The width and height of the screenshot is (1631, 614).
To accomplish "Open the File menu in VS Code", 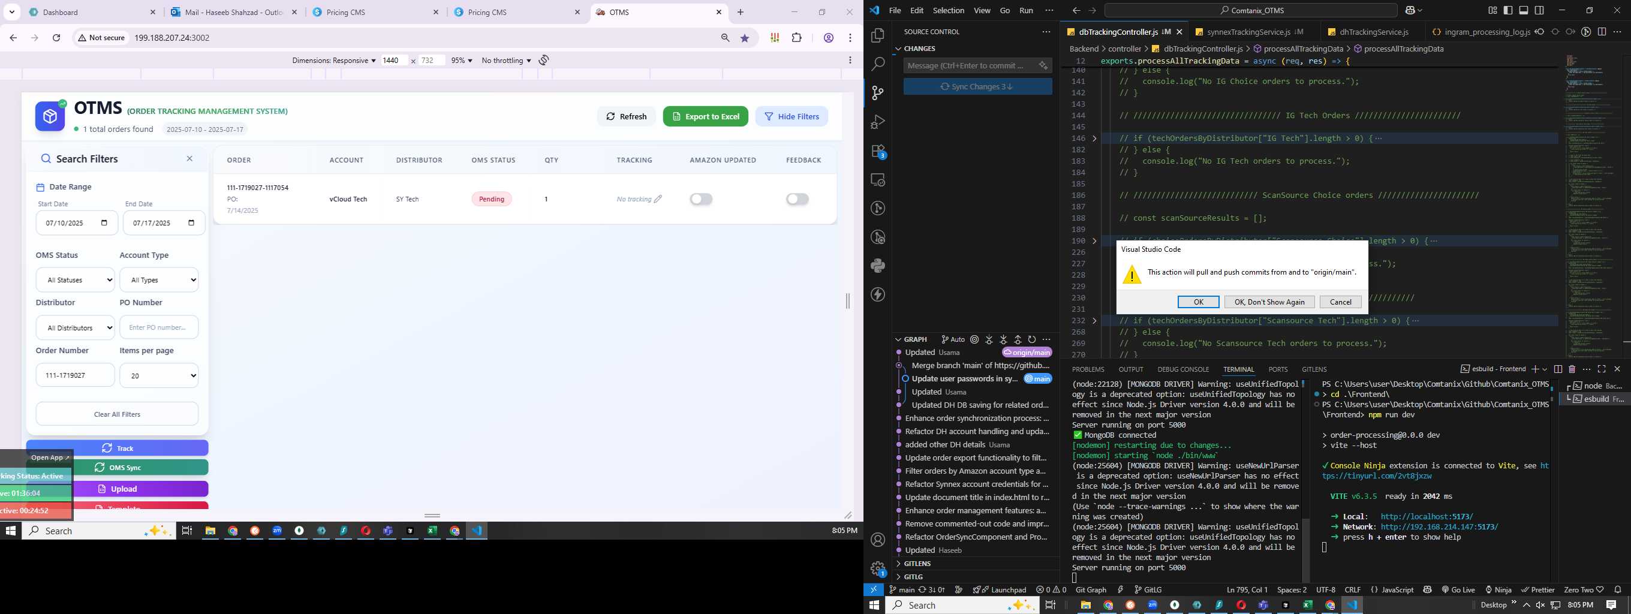I will click(x=895, y=10).
